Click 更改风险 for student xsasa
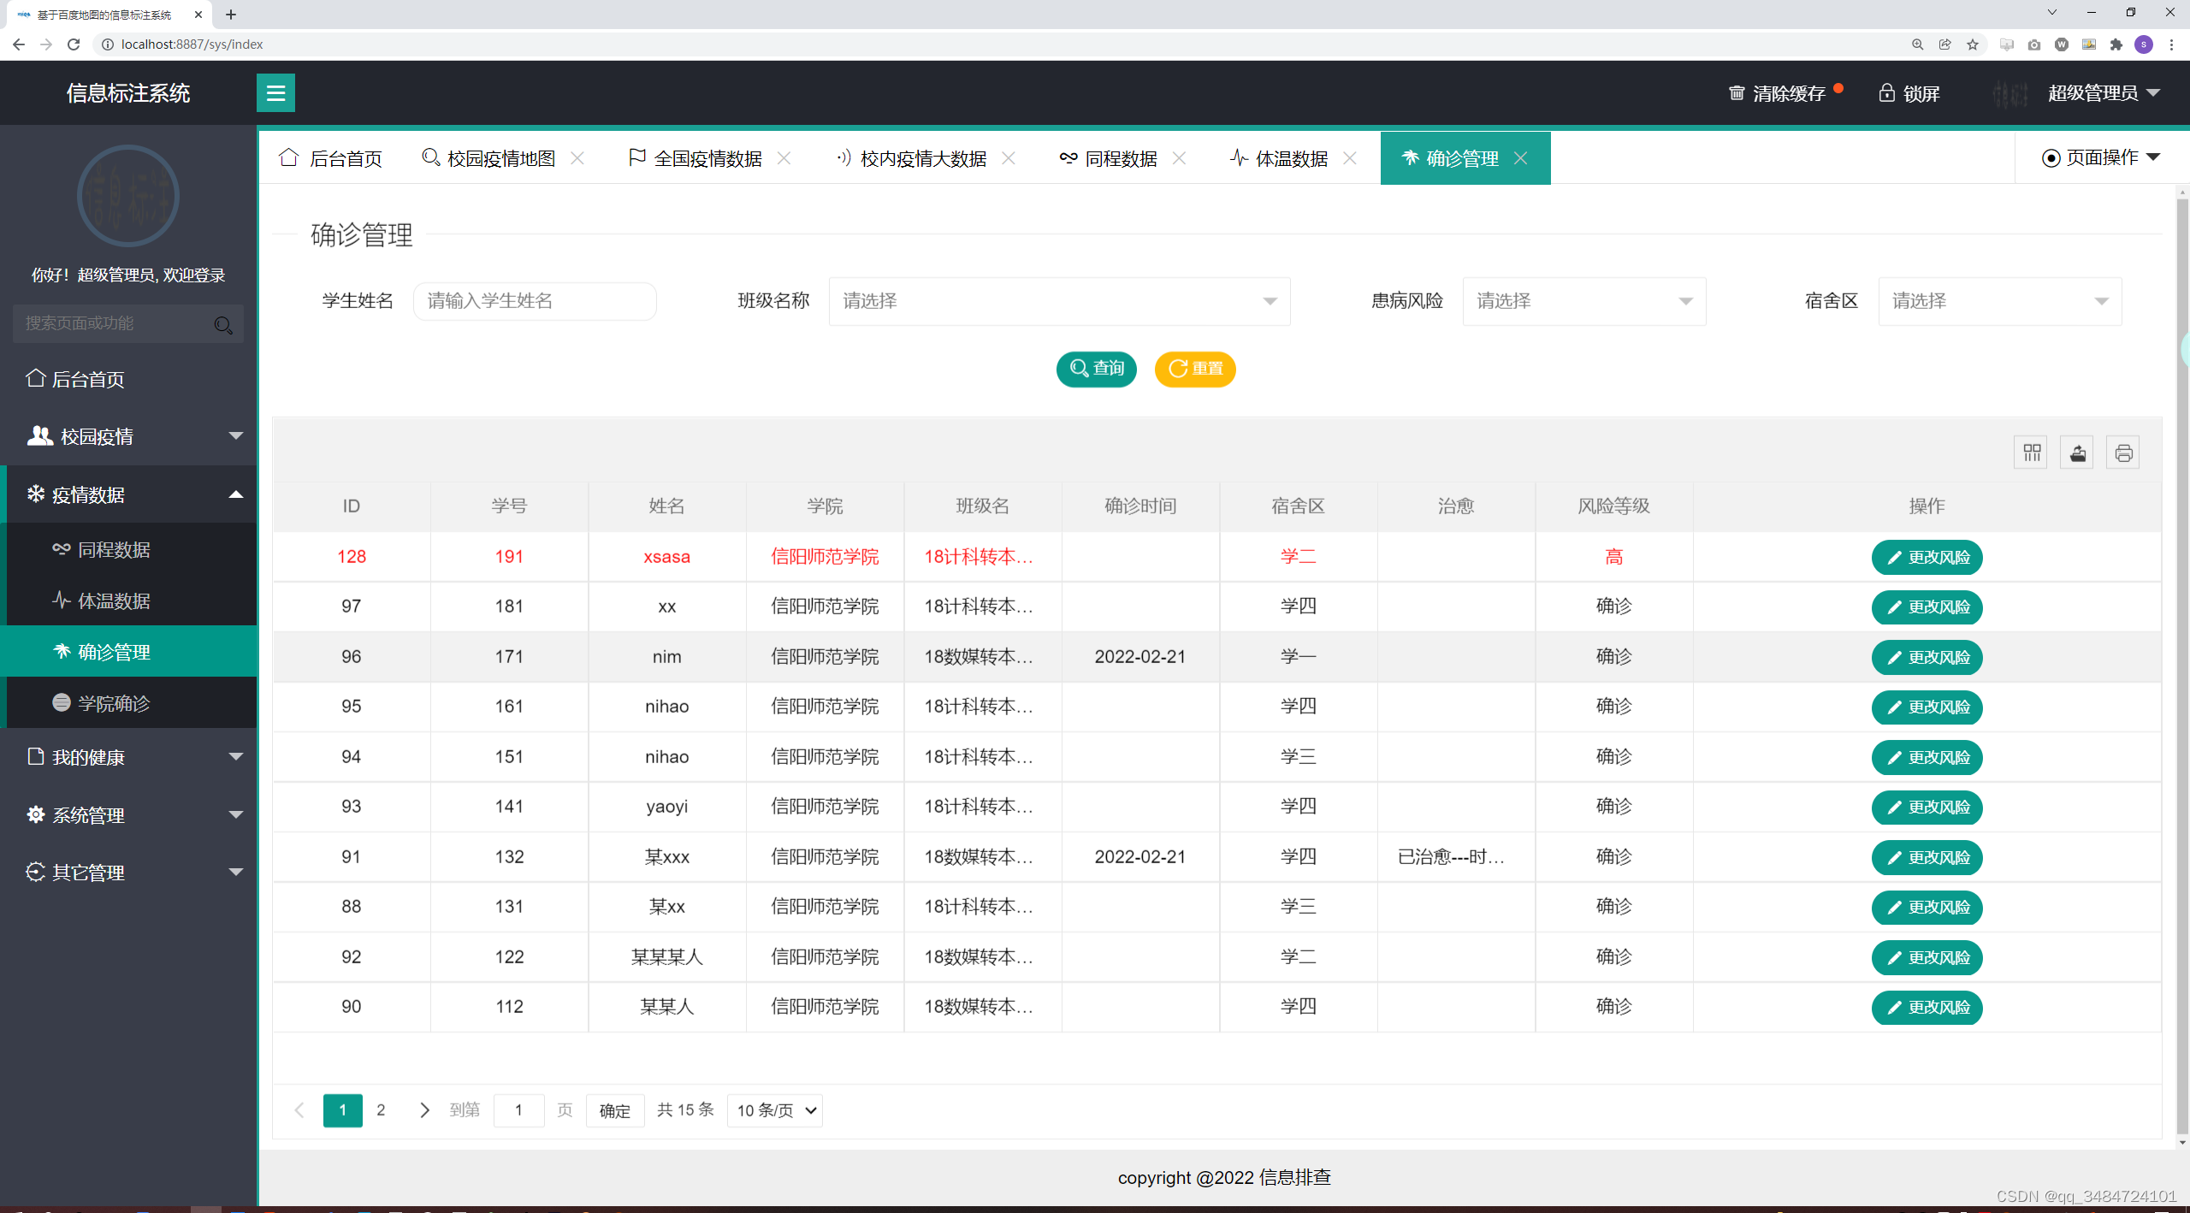Image resolution: width=2190 pixels, height=1213 pixels. (x=1927, y=558)
